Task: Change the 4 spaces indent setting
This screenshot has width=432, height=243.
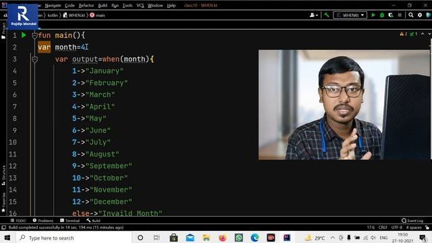Action: coord(414,227)
